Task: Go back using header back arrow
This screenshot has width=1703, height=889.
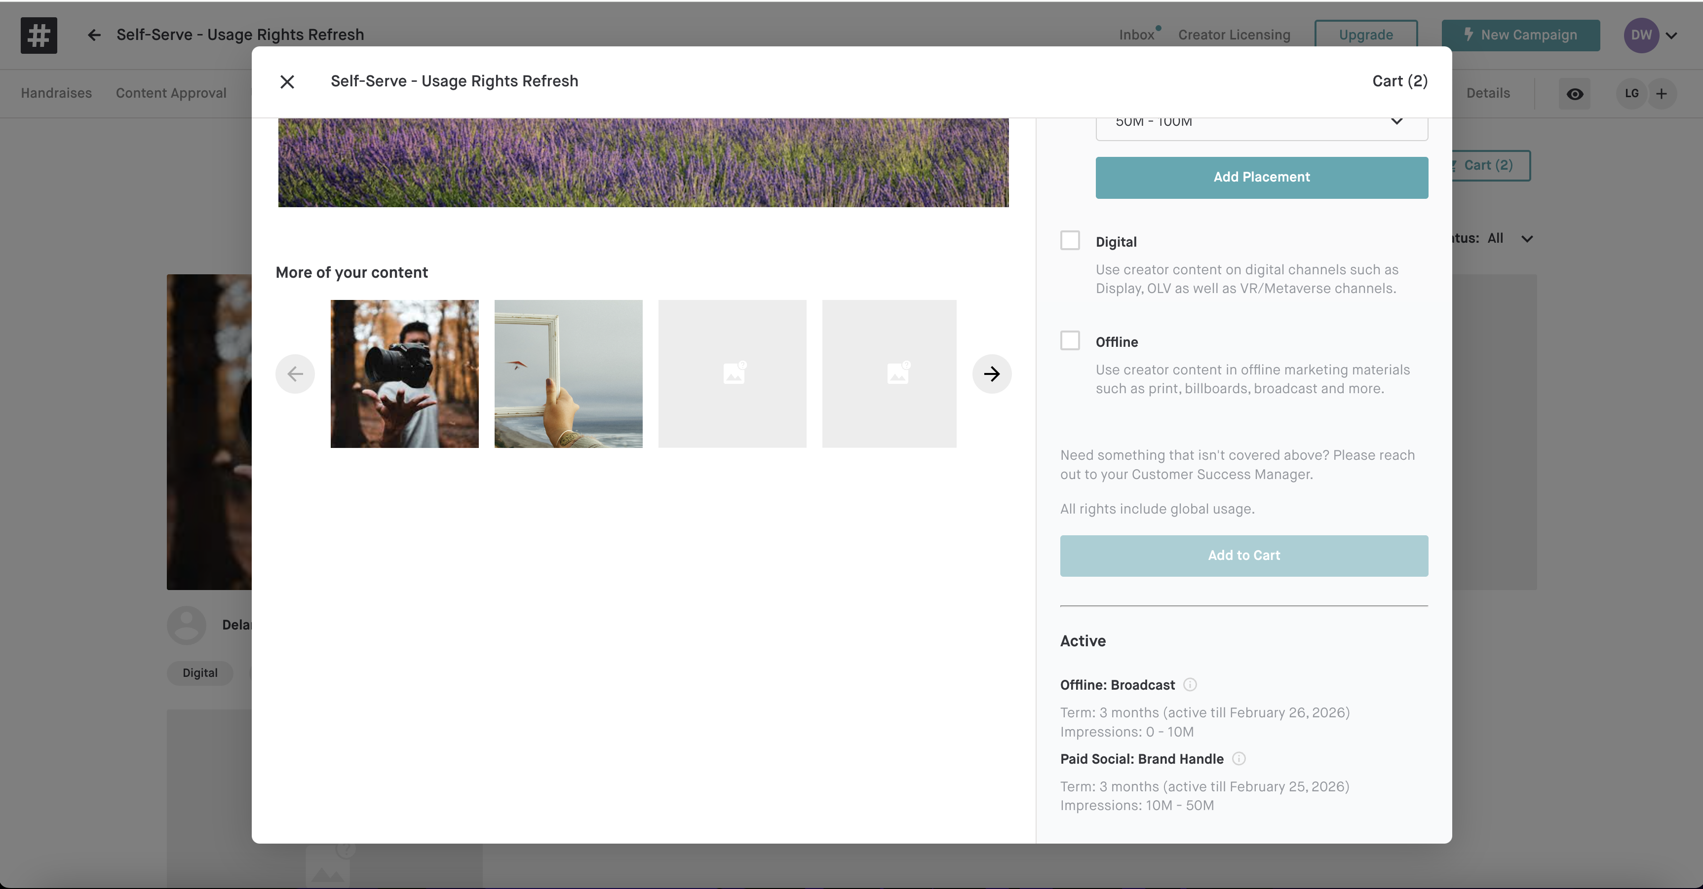Action: pos(94,35)
